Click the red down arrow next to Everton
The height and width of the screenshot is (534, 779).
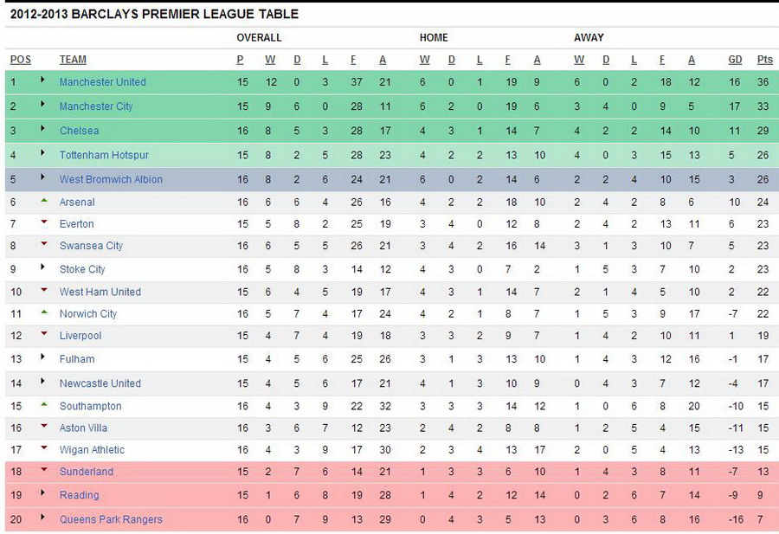click(x=44, y=222)
